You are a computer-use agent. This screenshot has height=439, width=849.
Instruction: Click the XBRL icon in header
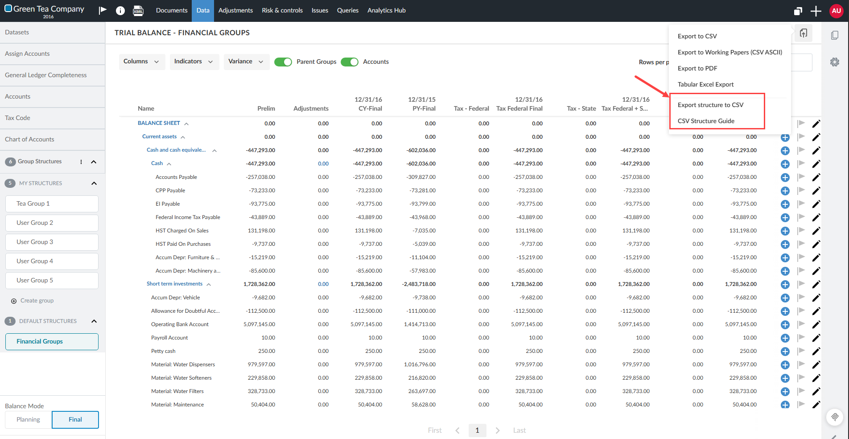(x=138, y=11)
